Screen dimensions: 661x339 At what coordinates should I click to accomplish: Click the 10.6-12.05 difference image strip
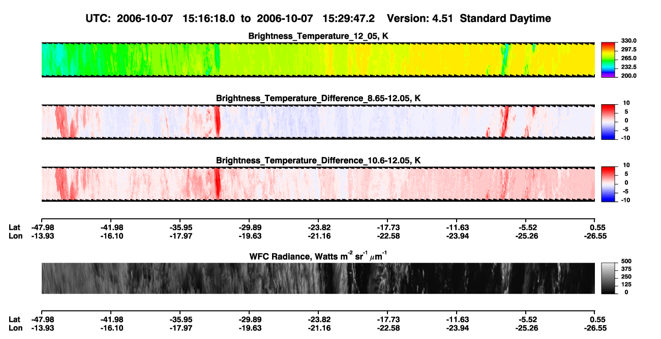coord(318,183)
